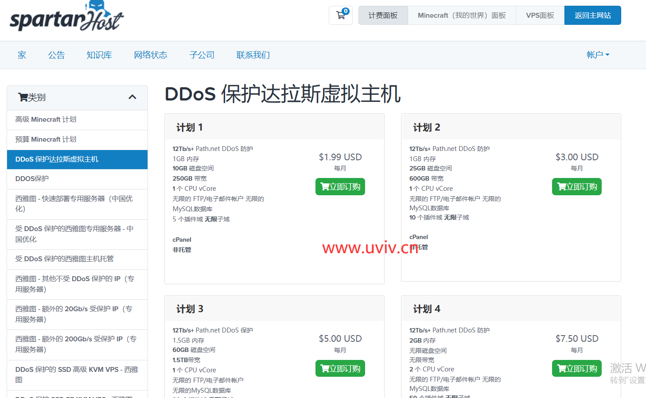Image resolution: width=646 pixels, height=398 pixels.
Task: Open 受 DDoS 保护的西雅图主机托管 category
Action: pos(64,259)
